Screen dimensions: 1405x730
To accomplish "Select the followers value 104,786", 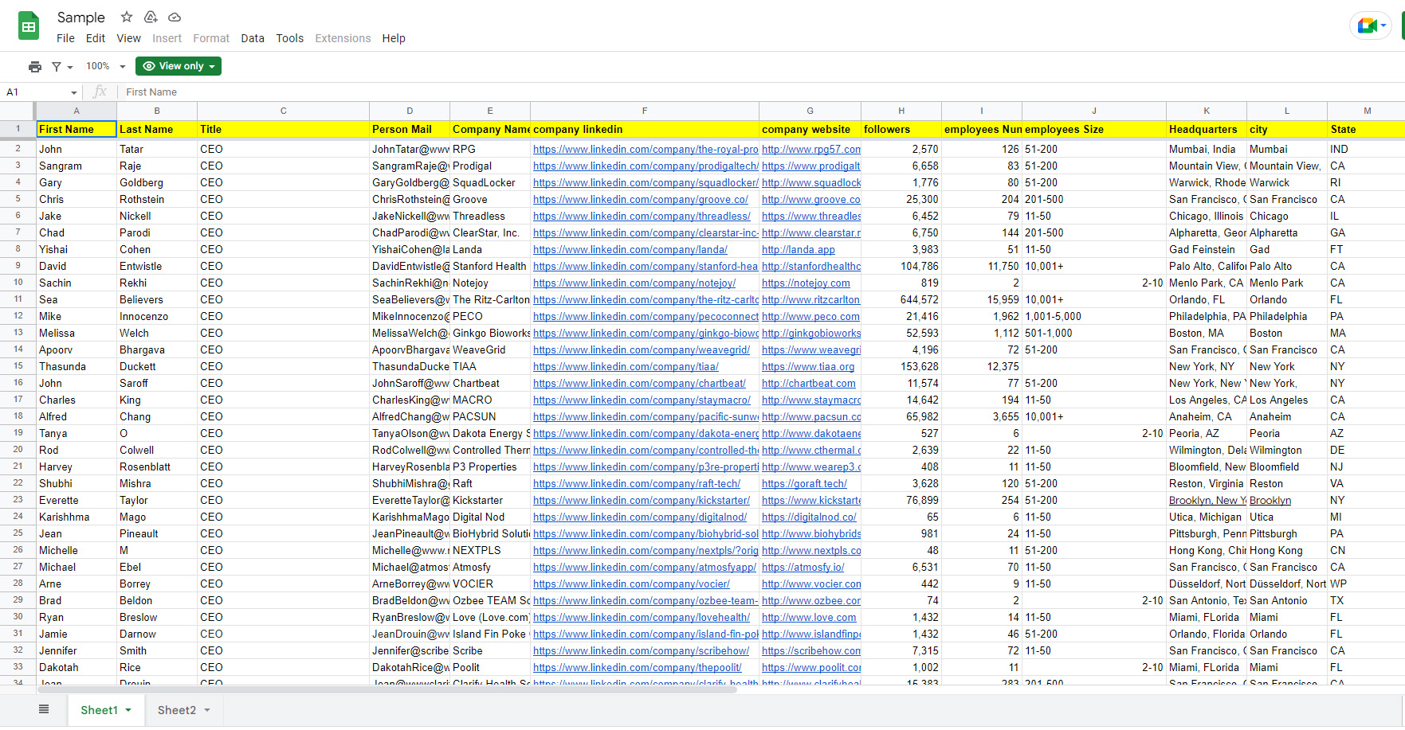I will (x=901, y=266).
